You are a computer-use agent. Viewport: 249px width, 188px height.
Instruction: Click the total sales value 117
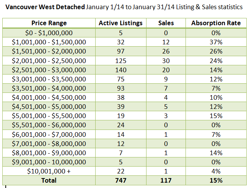pos(166,180)
